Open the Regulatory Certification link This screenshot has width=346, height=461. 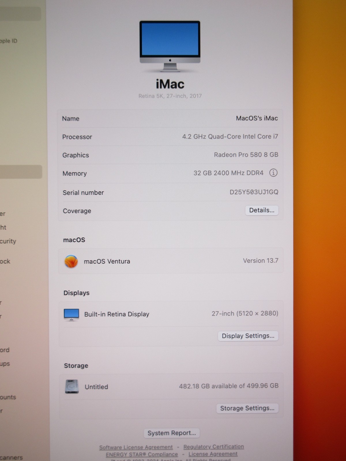point(214,447)
